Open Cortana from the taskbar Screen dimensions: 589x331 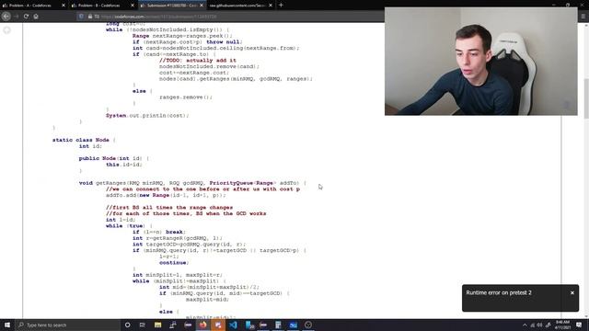tap(127, 325)
